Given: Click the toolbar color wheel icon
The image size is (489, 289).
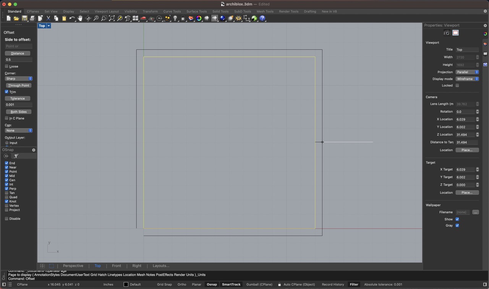Looking at the screenshot, I should (x=199, y=18).
